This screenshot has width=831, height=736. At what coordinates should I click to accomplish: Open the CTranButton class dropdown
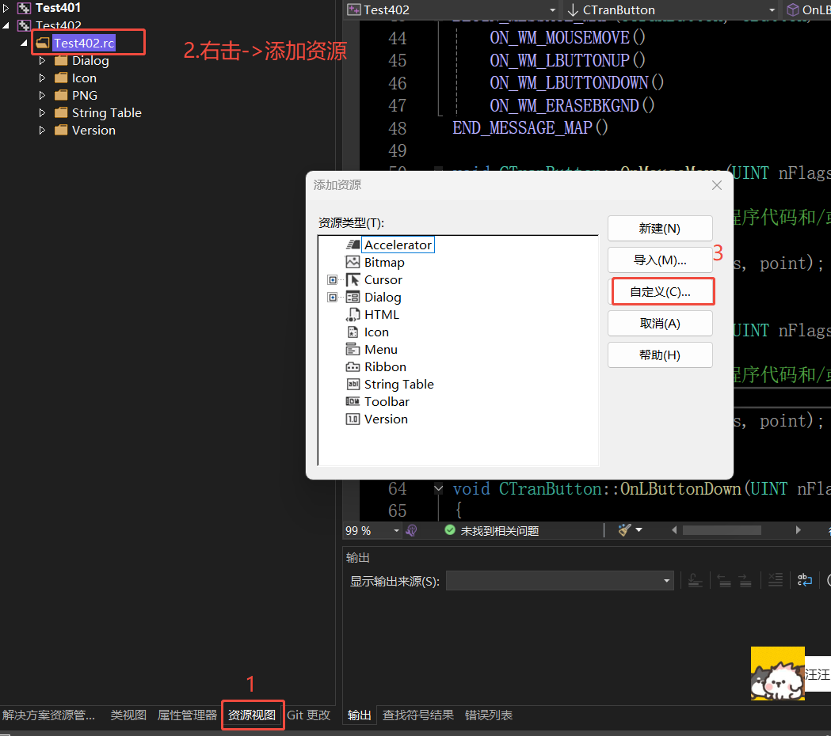click(x=772, y=10)
